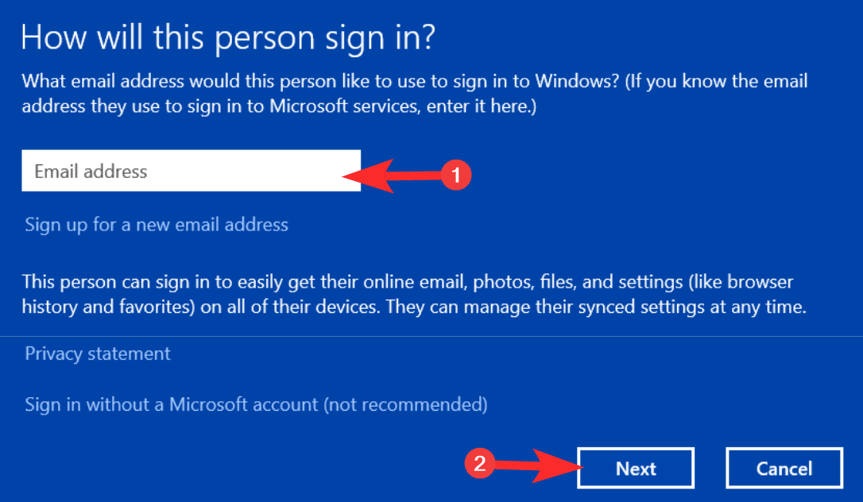Open the Sign up for a new email address link
Viewport: 863px width, 502px height.
[x=157, y=225]
